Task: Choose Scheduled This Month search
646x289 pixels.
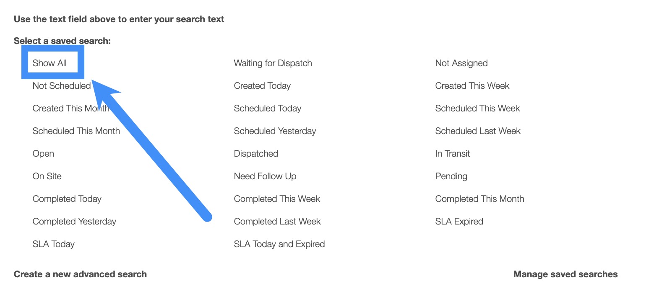Action: [76, 131]
